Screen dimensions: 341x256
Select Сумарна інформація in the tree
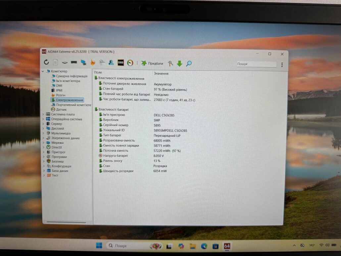(72, 76)
